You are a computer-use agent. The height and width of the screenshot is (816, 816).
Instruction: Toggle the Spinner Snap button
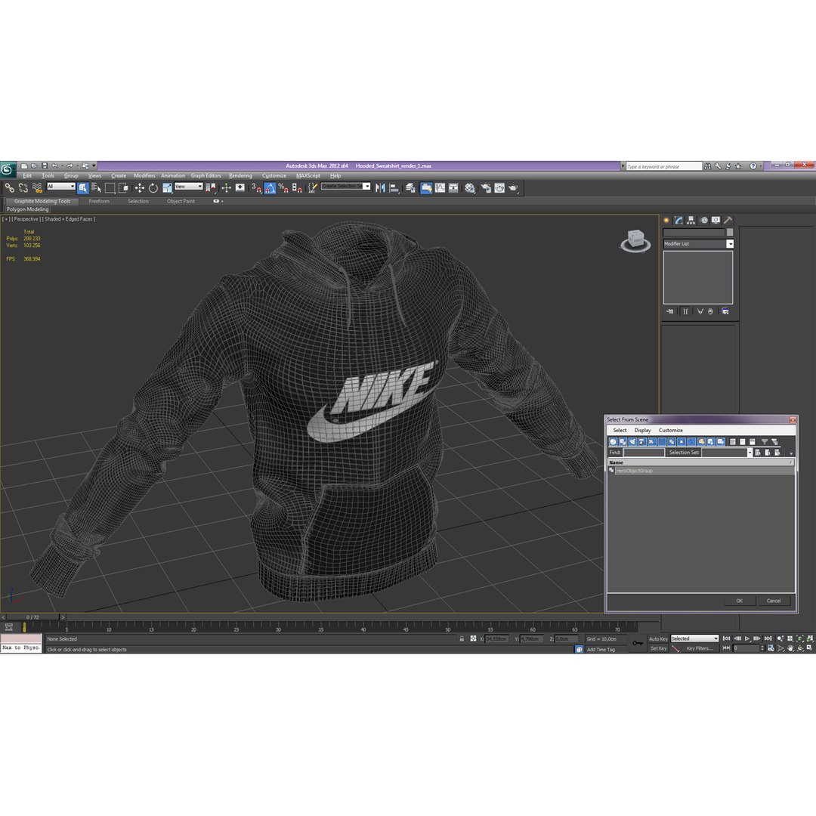[x=297, y=188]
